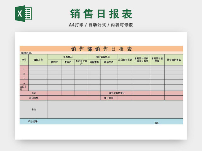Select the 当日累计 row label
202x151 pixels.
(24, 88)
